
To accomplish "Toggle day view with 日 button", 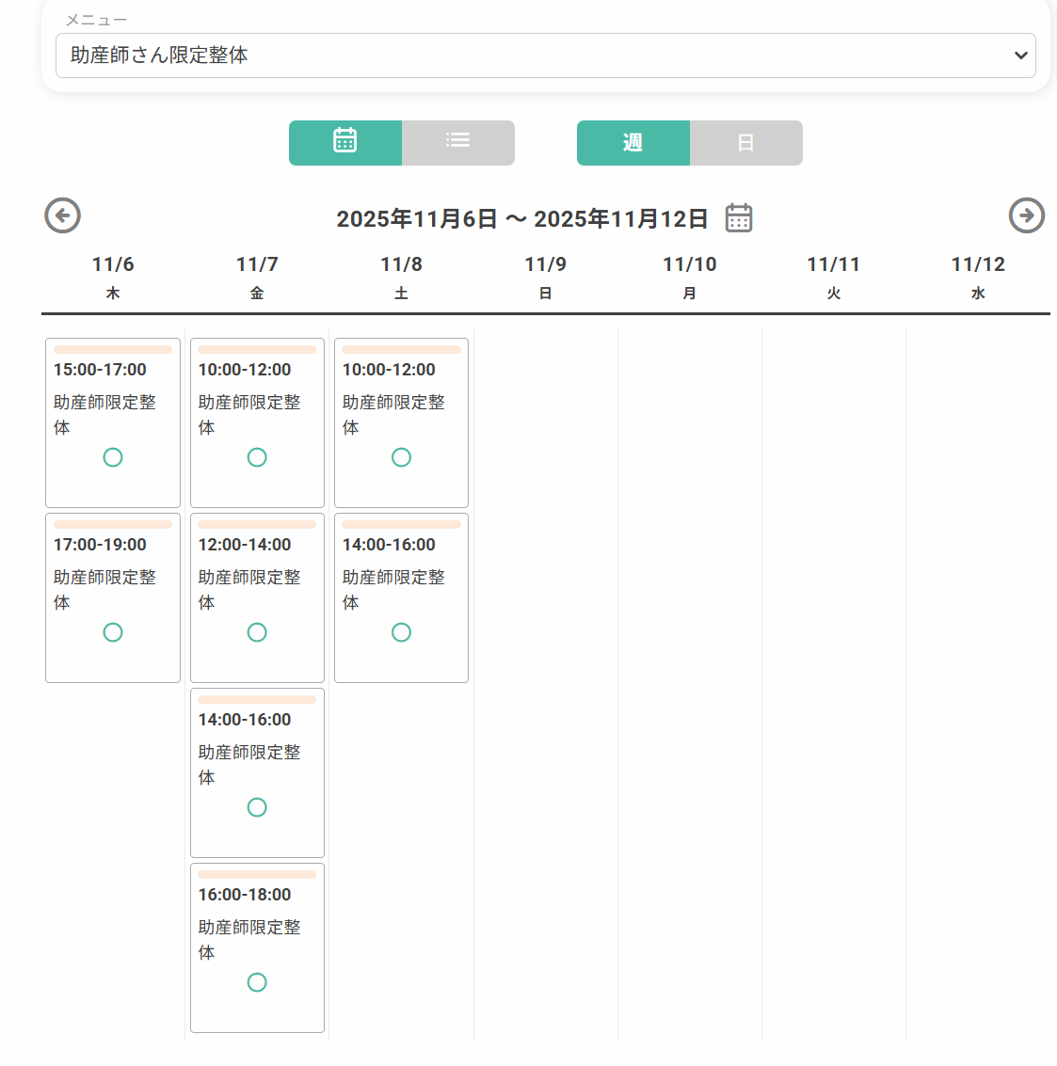I will tap(746, 143).
